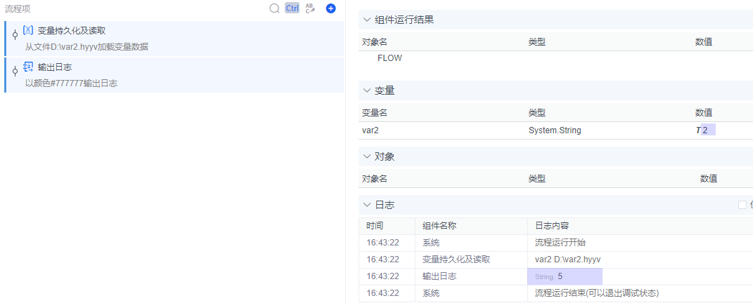Tick the checkbox in the 日志 header
The width and height of the screenshot is (753, 303).
(x=742, y=205)
